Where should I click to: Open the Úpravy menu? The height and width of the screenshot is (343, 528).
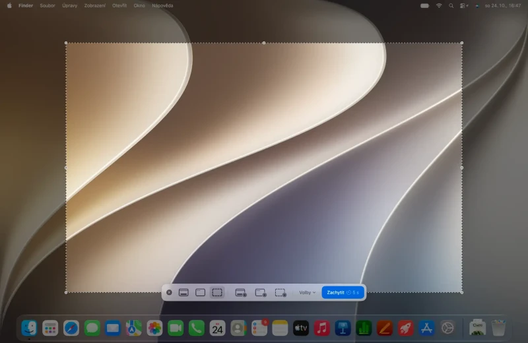(70, 5)
